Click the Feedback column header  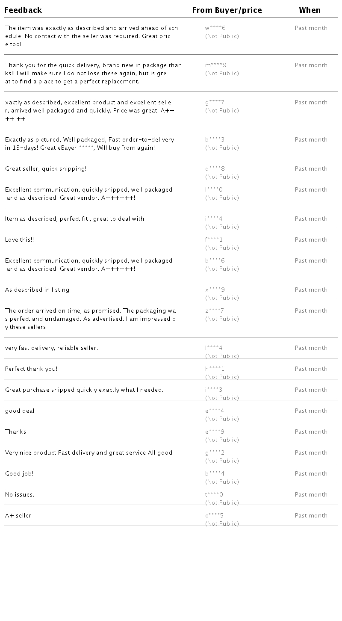coord(23,10)
